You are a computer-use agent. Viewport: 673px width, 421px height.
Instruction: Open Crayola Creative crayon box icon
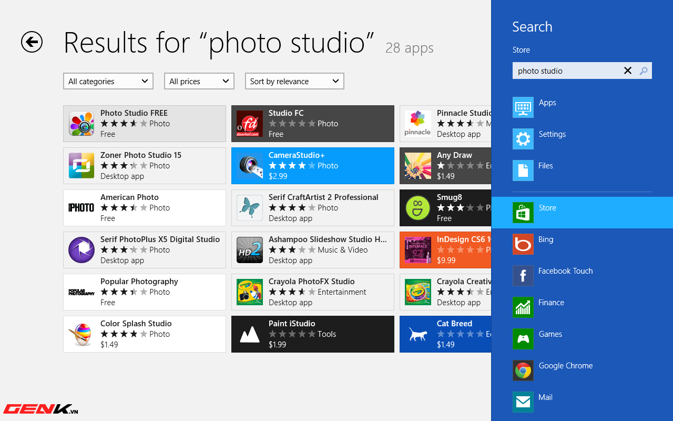418,292
